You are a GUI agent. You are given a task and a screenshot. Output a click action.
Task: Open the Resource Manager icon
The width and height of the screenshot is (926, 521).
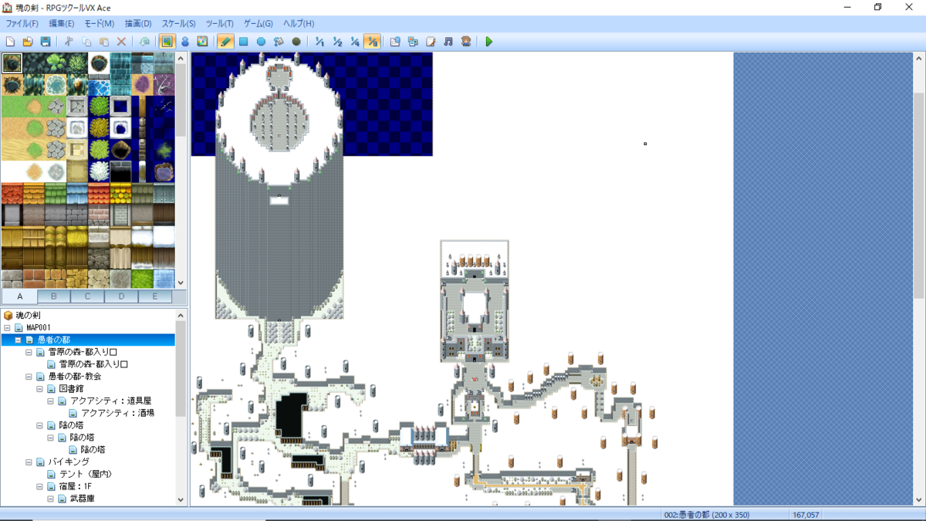coord(413,42)
